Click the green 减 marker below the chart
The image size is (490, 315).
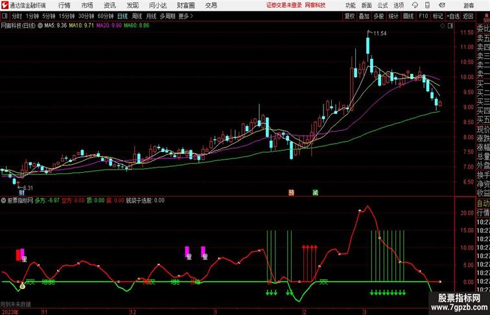coord(315,193)
